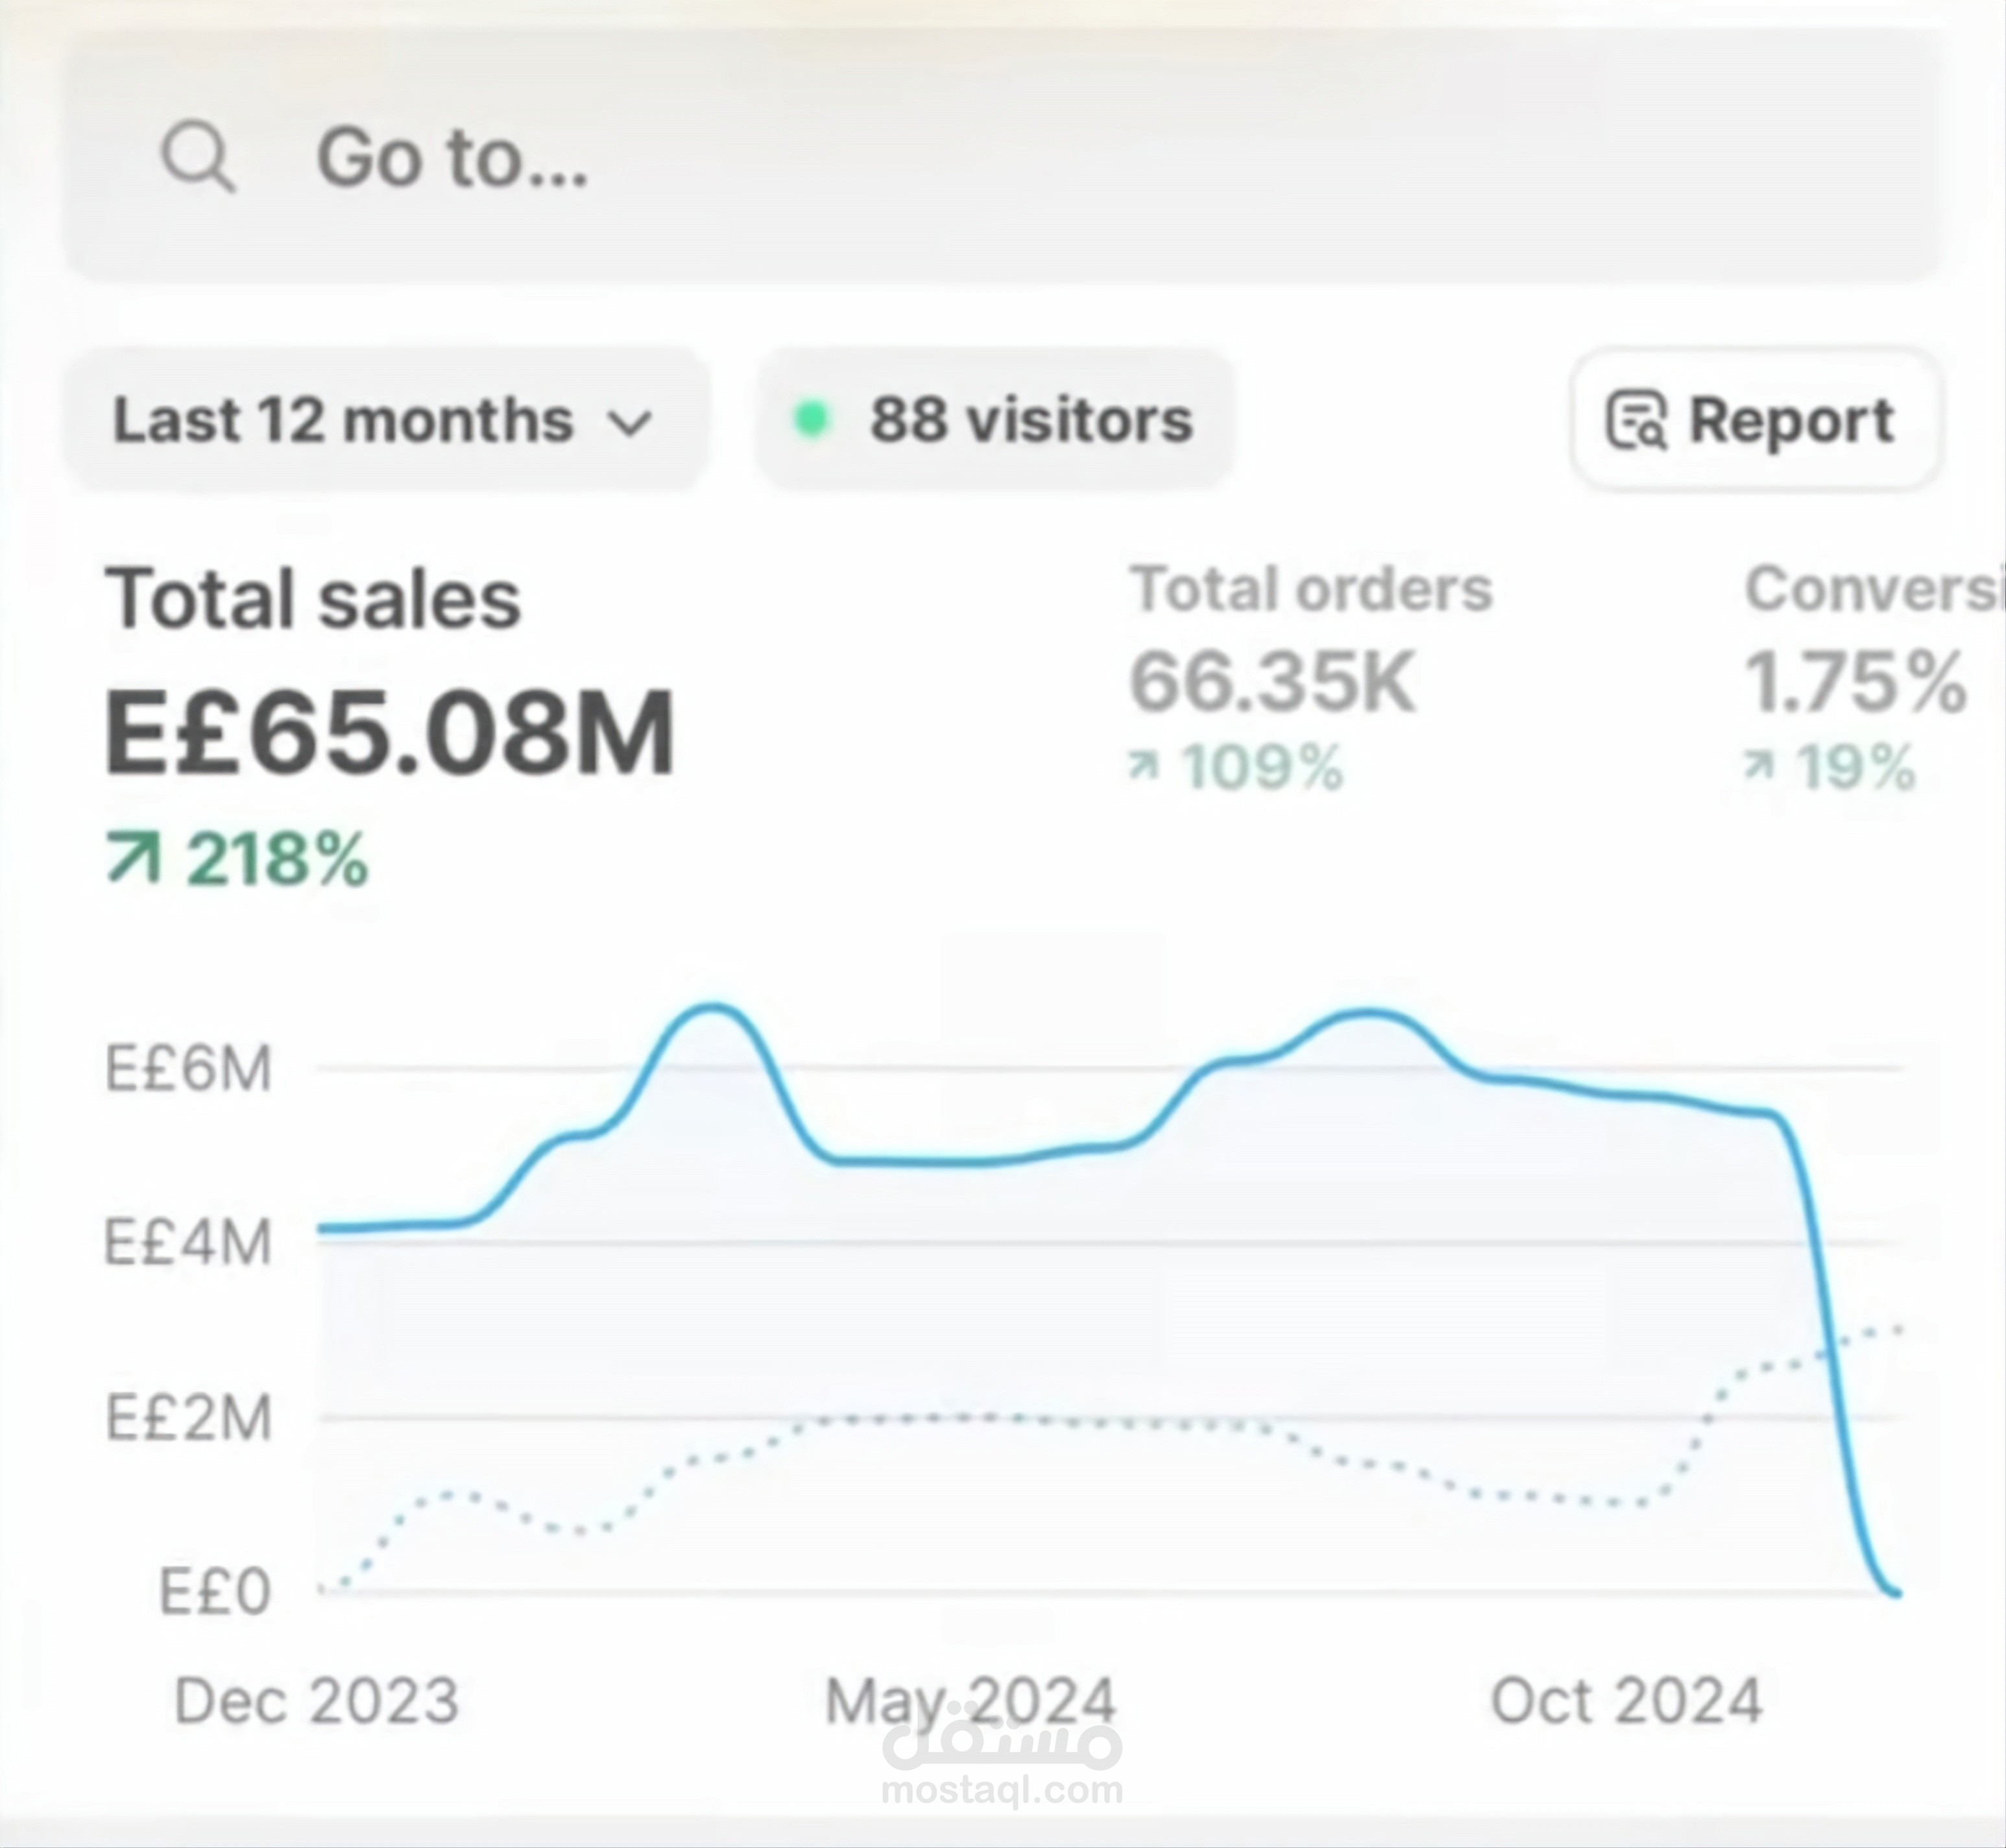Click the green live visitors dot
The height and width of the screenshot is (1848, 2006).
coord(811,419)
